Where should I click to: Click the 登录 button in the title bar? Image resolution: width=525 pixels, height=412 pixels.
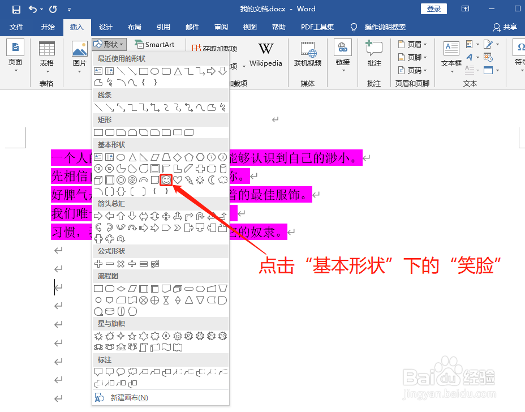click(x=433, y=8)
